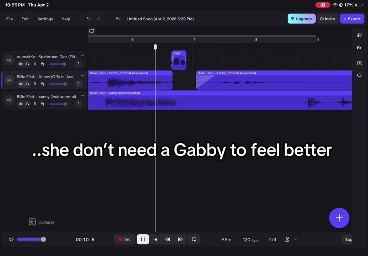Click the Xanny Acappella track pan knob
368x256 pixels.
coord(79,84)
